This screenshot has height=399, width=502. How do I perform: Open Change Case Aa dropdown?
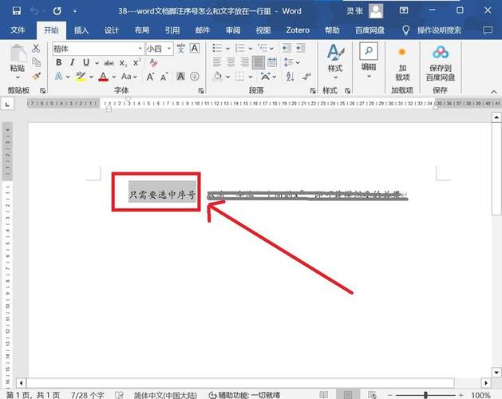coord(129,77)
